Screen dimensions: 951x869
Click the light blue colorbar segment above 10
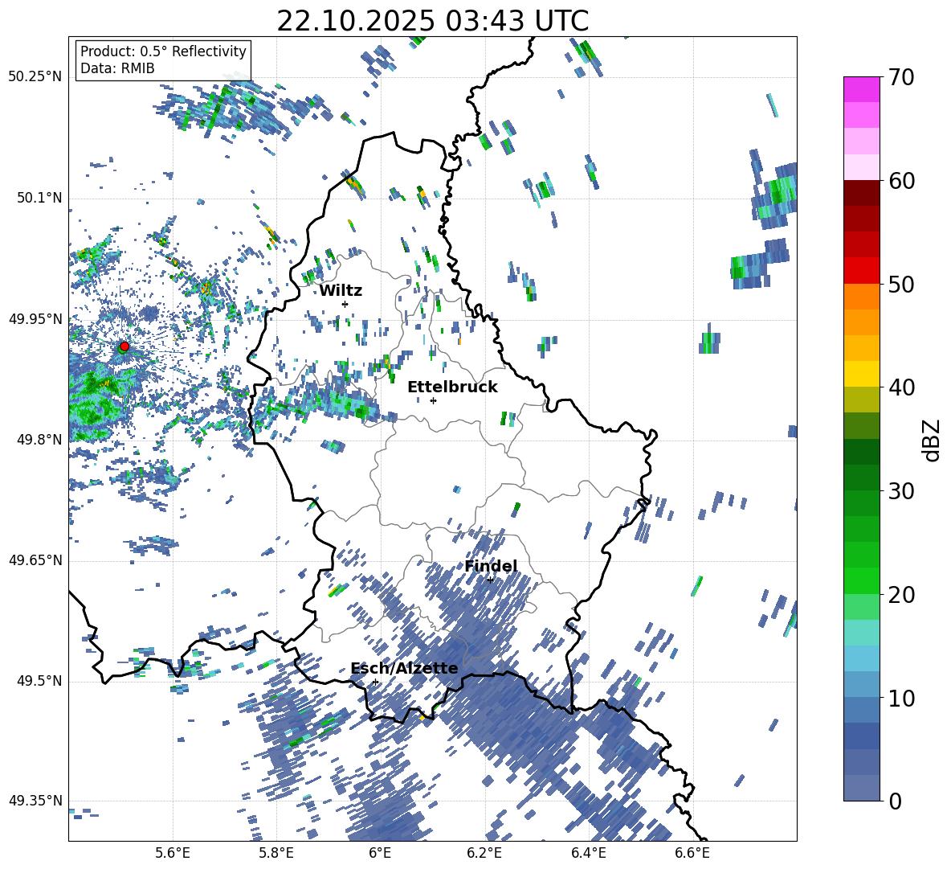(x=861, y=658)
